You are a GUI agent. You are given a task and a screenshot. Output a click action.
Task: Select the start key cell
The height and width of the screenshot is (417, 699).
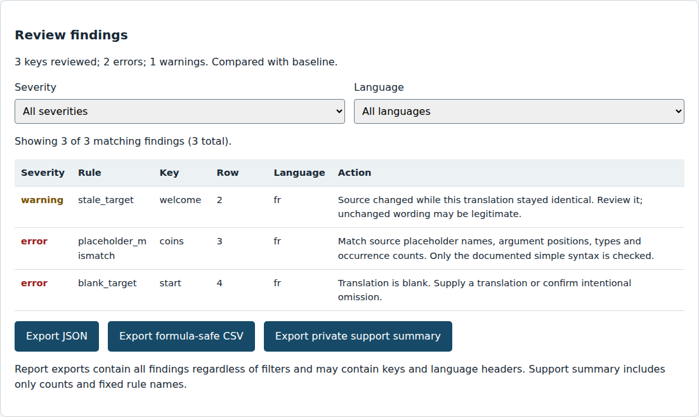(x=170, y=283)
